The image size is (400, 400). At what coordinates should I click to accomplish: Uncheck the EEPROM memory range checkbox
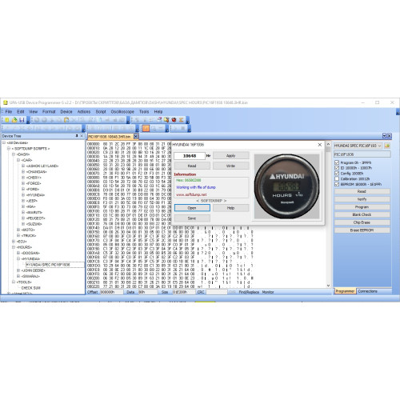coord(337,184)
